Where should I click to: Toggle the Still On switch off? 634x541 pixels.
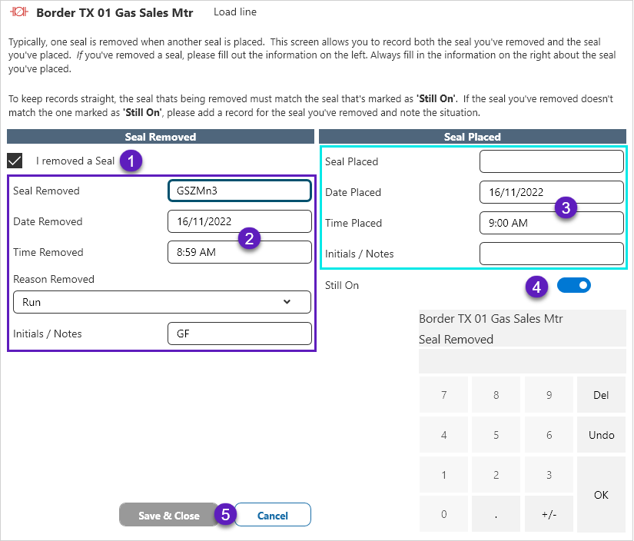[x=573, y=286]
